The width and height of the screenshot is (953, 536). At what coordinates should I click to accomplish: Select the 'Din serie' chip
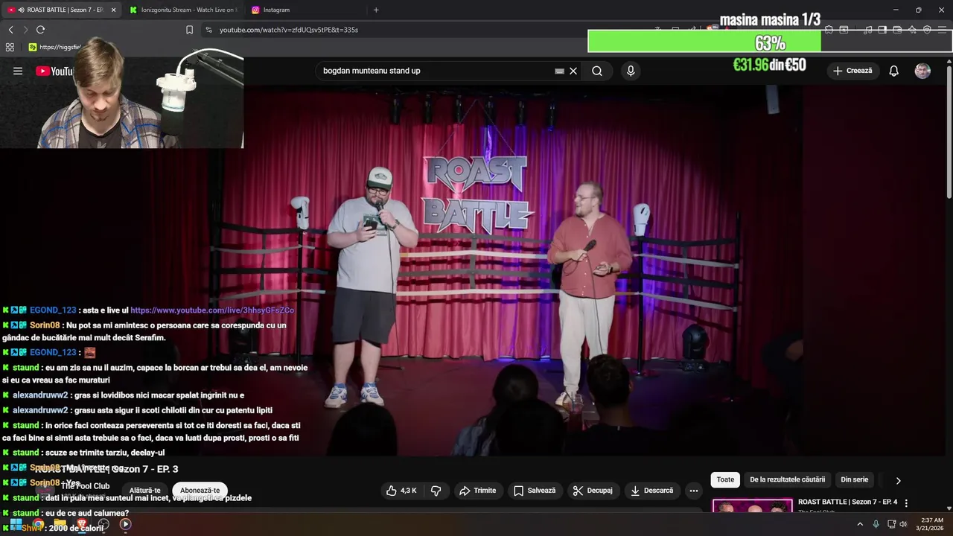click(855, 480)
